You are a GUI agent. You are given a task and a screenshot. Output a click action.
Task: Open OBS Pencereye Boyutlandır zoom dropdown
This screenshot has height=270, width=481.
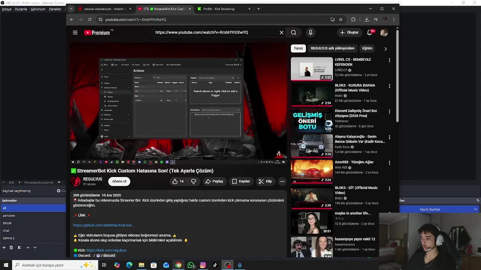pos(59,183)
